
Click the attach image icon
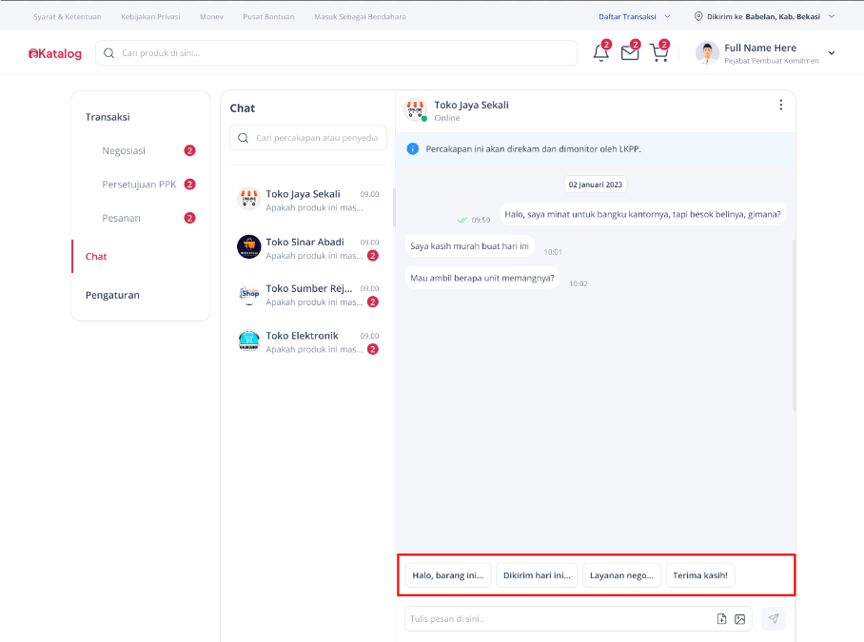(740, 619)
